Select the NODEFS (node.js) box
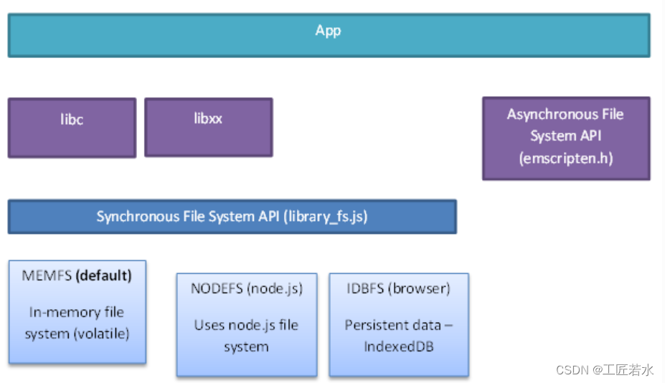This screenshot has width=665, height=383. [247, 324]
